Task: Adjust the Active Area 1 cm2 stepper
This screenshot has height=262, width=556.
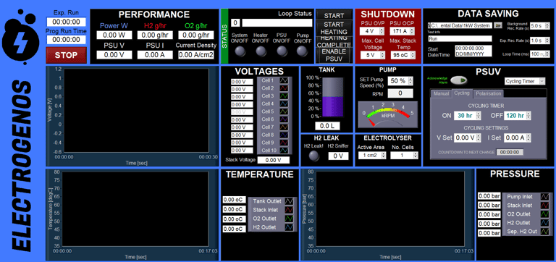Action: tap(383, 156)
